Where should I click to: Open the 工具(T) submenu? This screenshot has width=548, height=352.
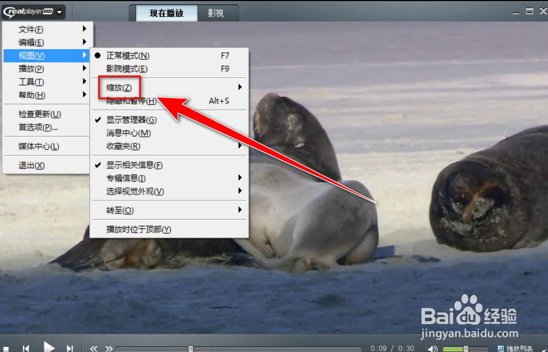(x=47, y=82)
